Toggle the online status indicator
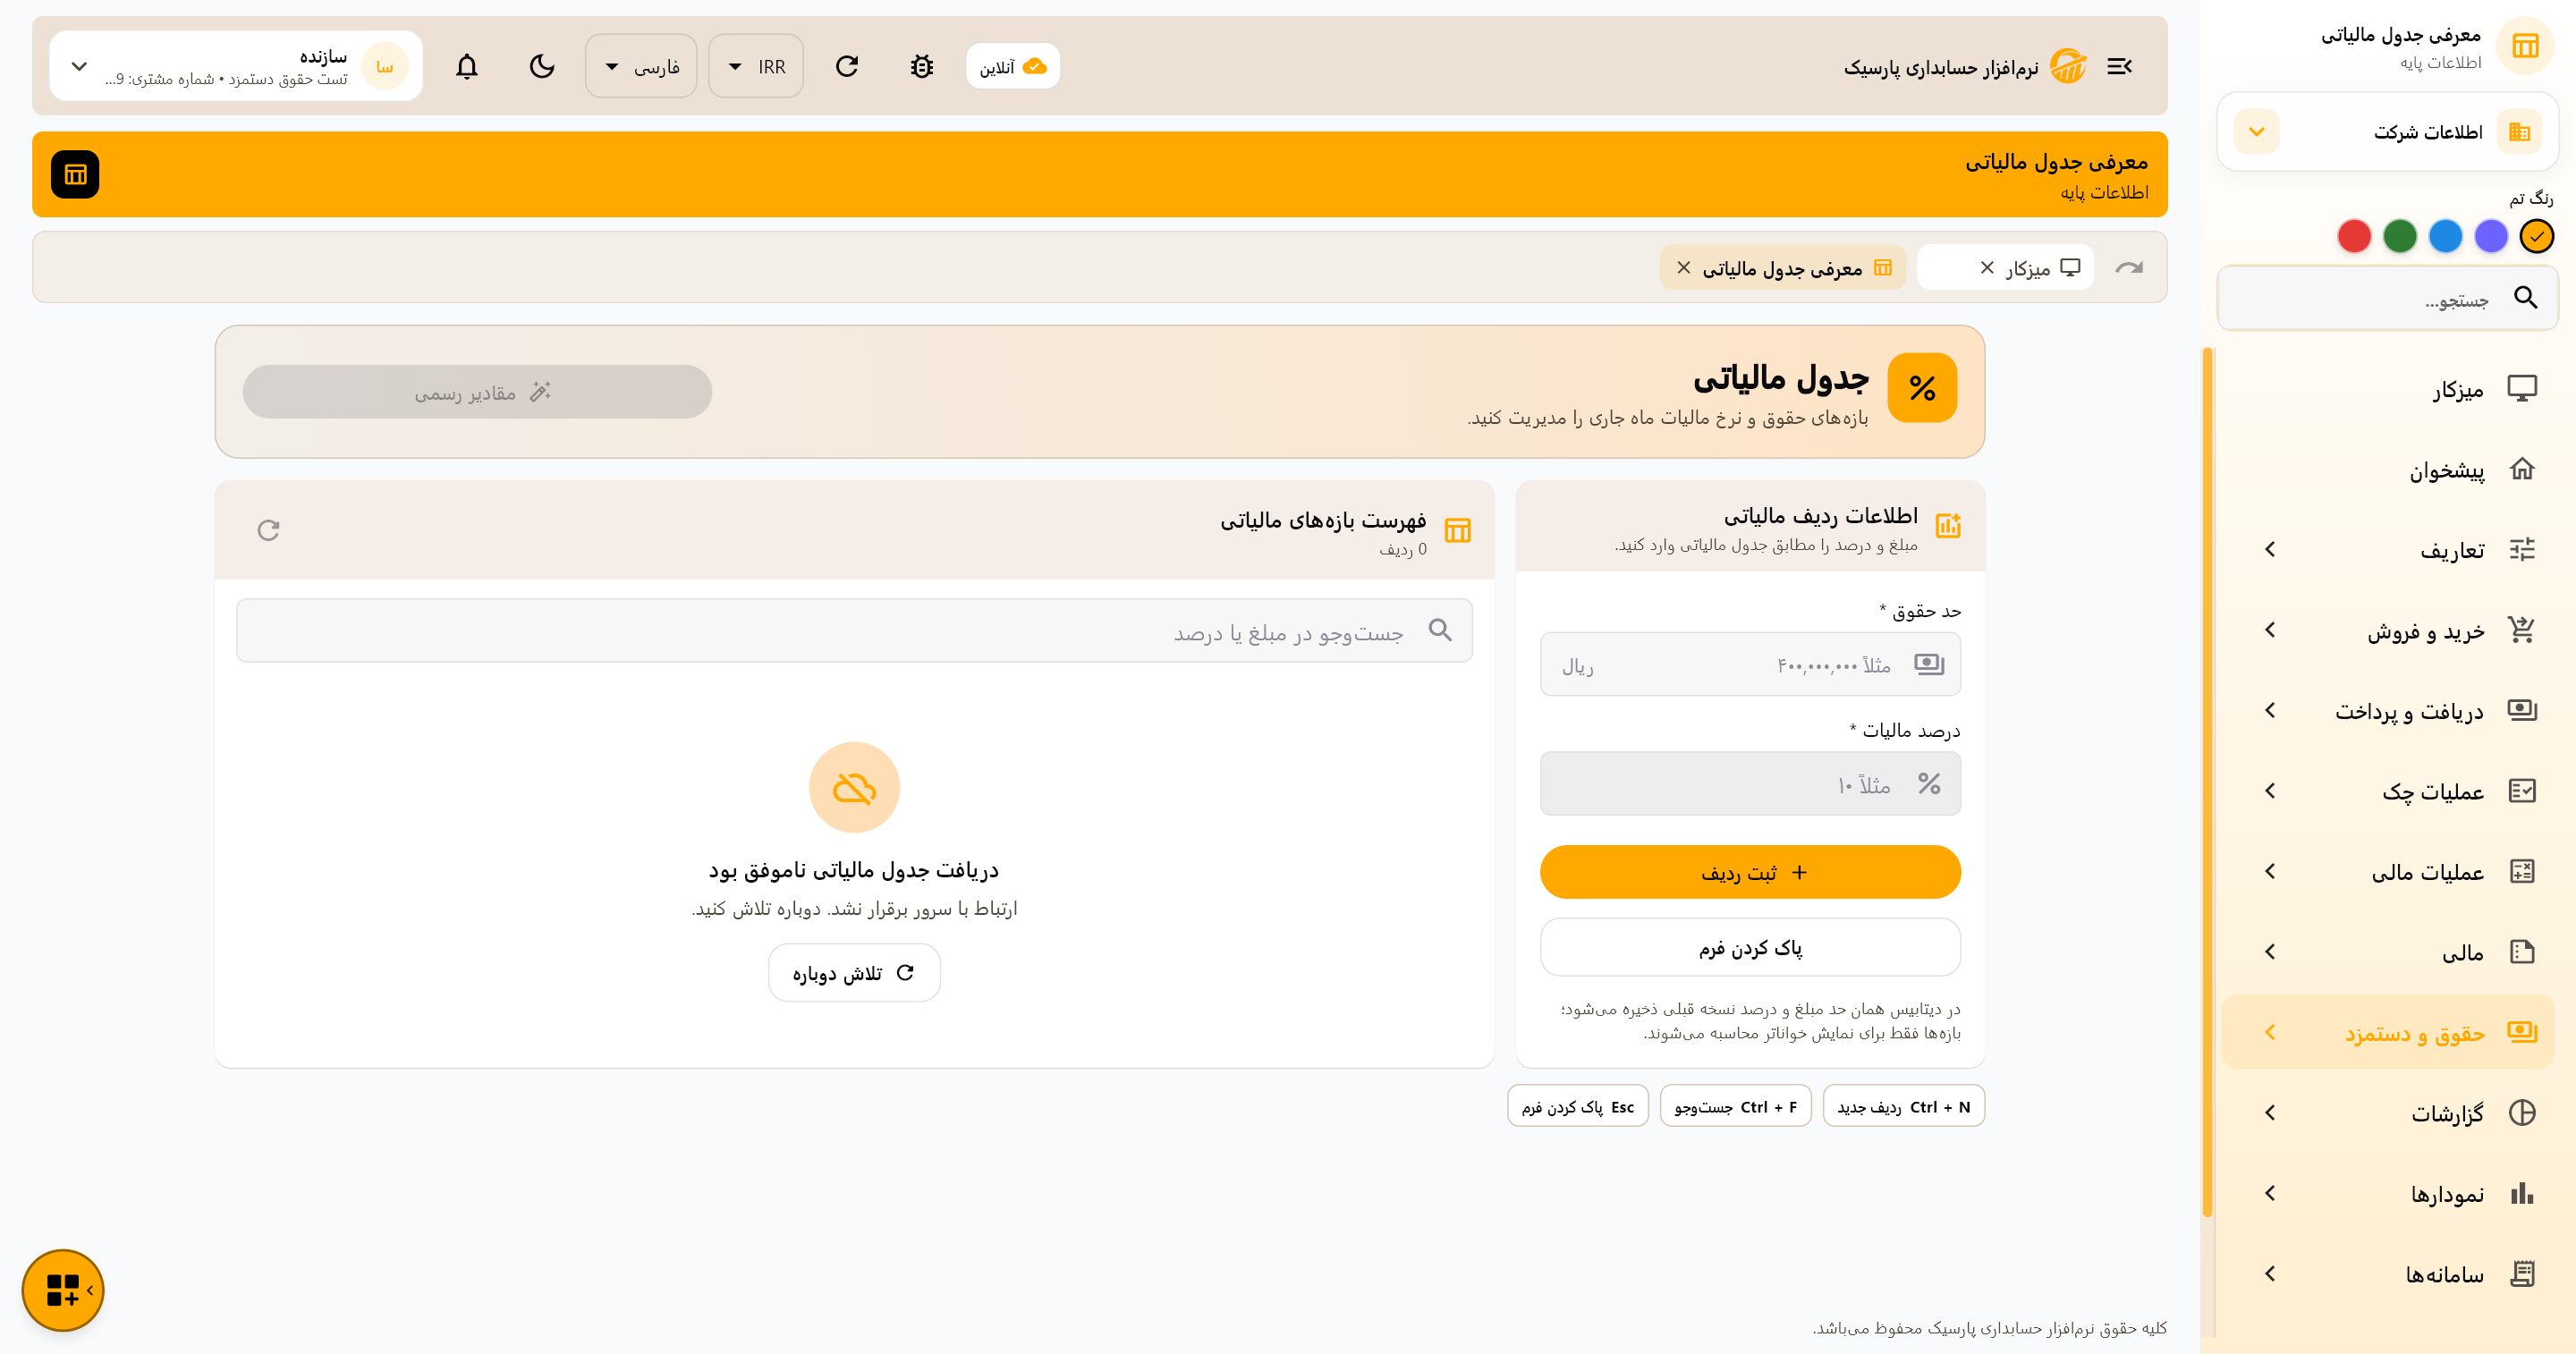This screenshot has width=2576, height=1354. click(x=1013, y=66)
